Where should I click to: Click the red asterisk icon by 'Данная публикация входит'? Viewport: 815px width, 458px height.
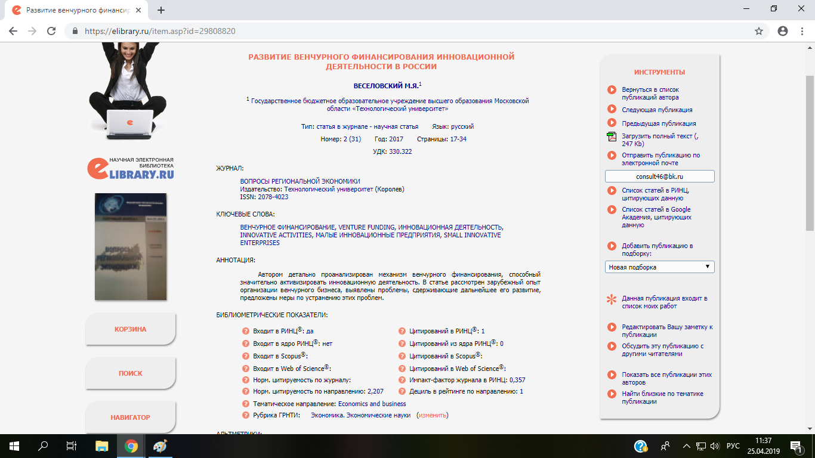pos(612,299)
